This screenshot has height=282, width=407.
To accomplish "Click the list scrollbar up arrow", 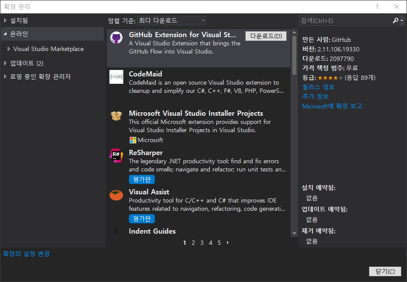I will 294,32.
